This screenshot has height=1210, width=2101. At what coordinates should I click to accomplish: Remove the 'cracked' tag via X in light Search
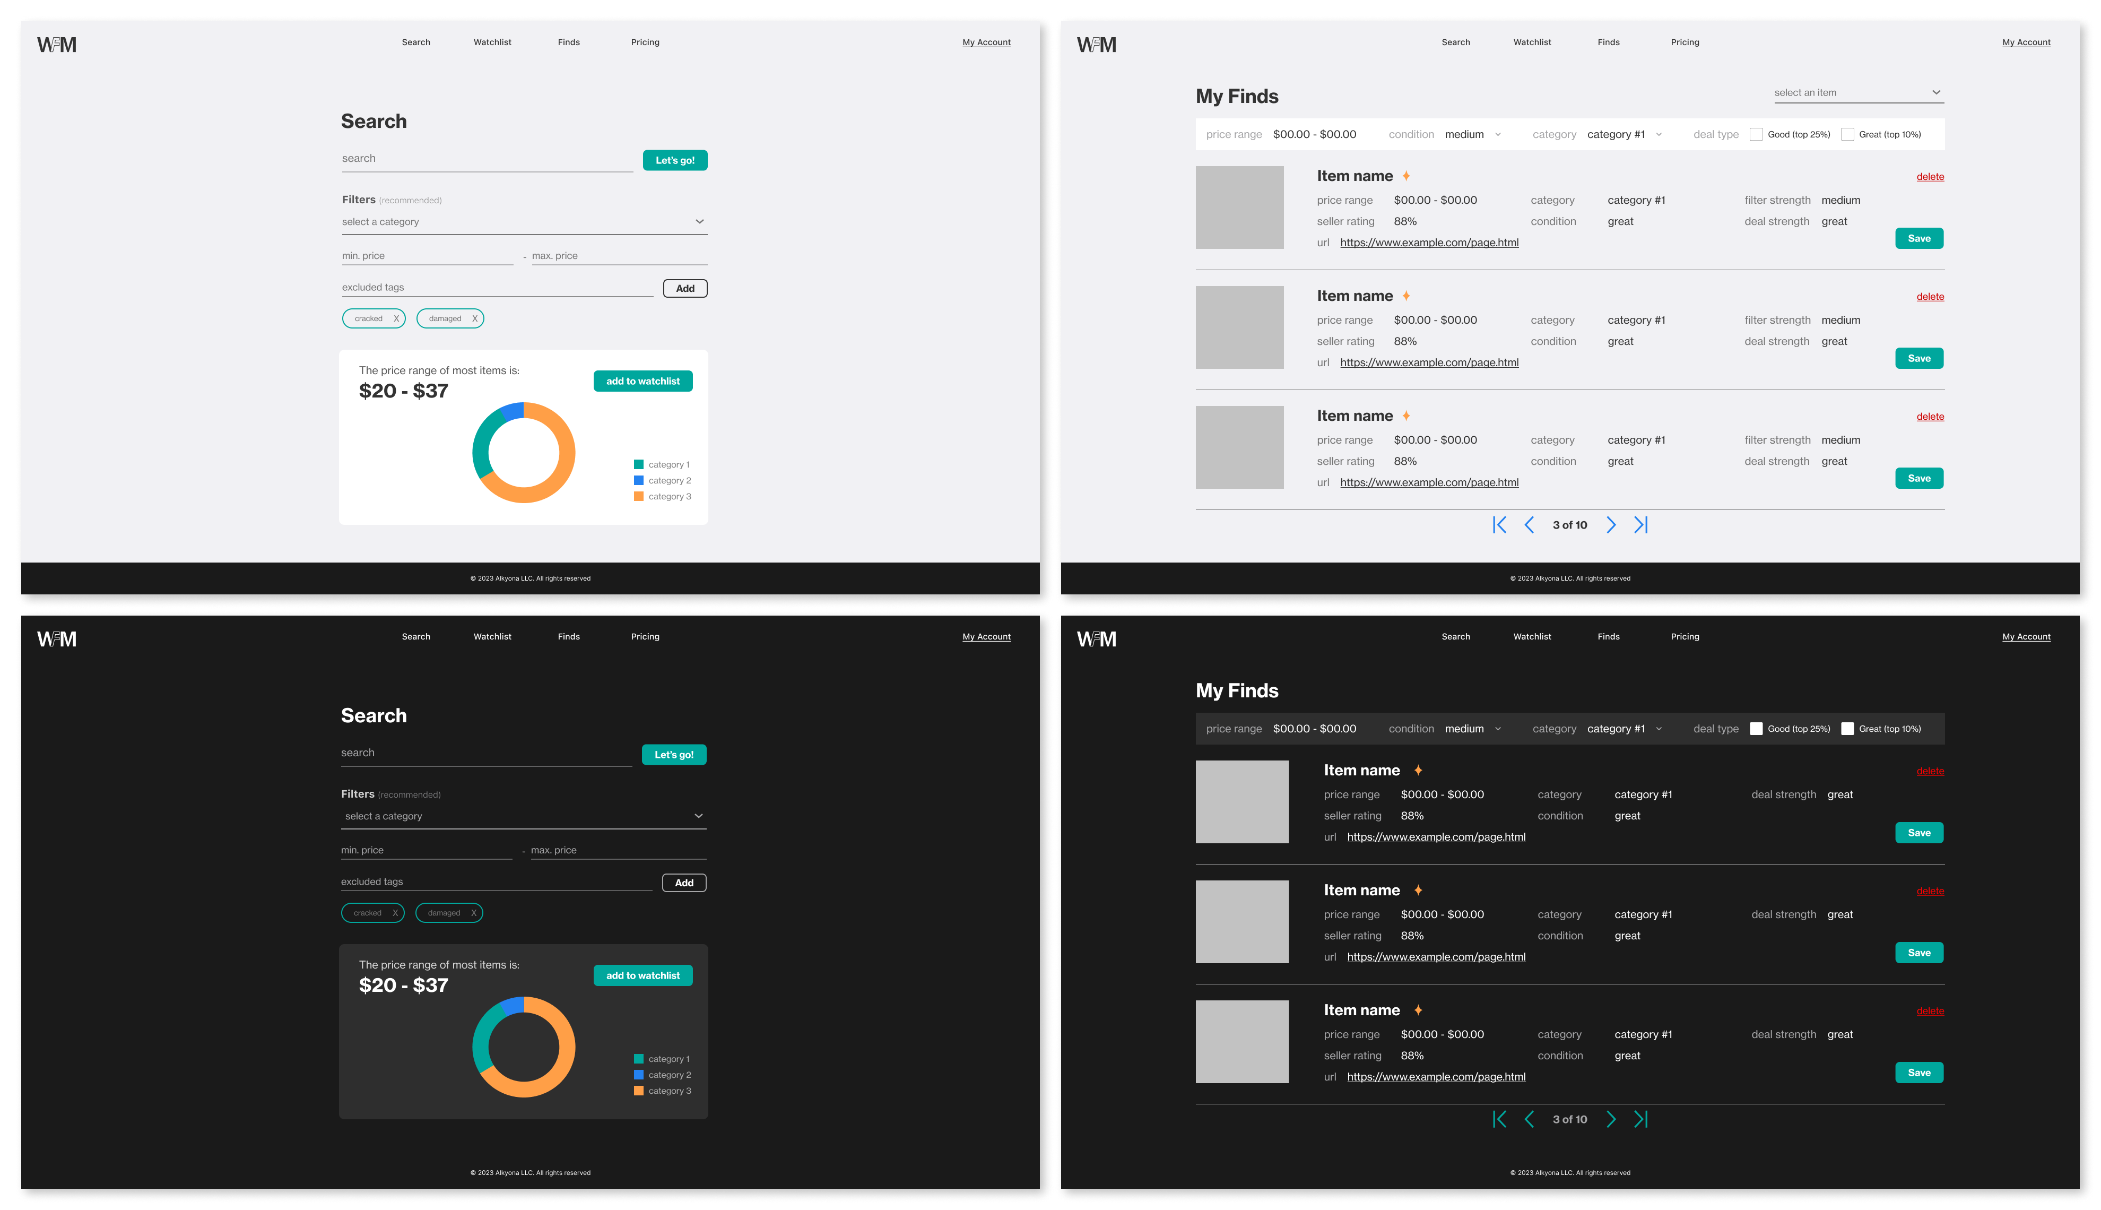click(396, 318)
